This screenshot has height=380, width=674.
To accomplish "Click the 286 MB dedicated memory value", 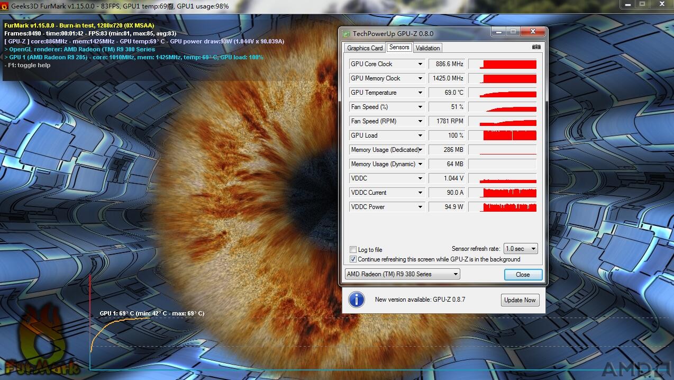I will [x=447, y=150].
